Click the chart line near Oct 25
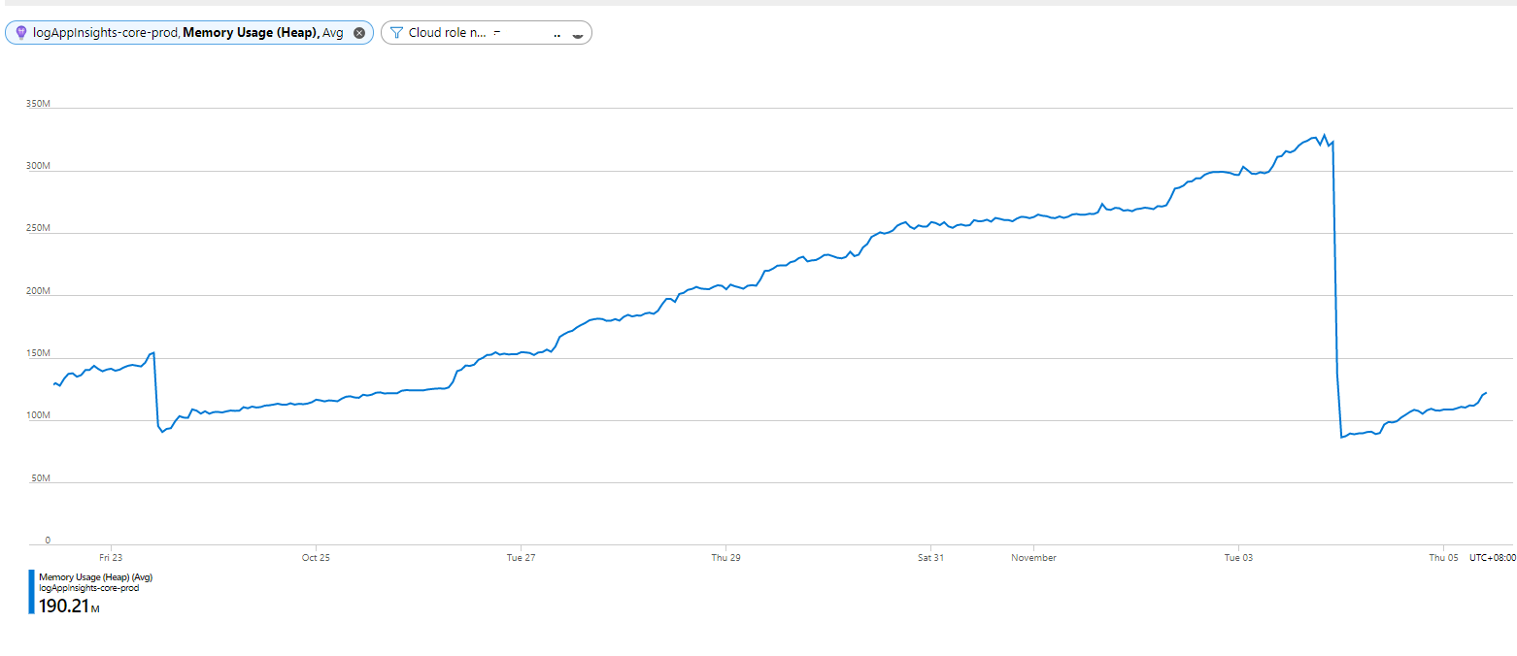Screen dimensions: 1517x656 tap(316, 400)
